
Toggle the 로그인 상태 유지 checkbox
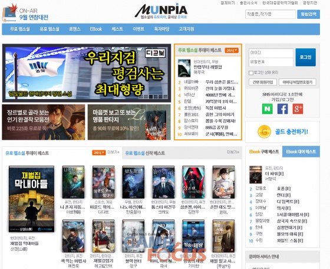coord(251,73)
